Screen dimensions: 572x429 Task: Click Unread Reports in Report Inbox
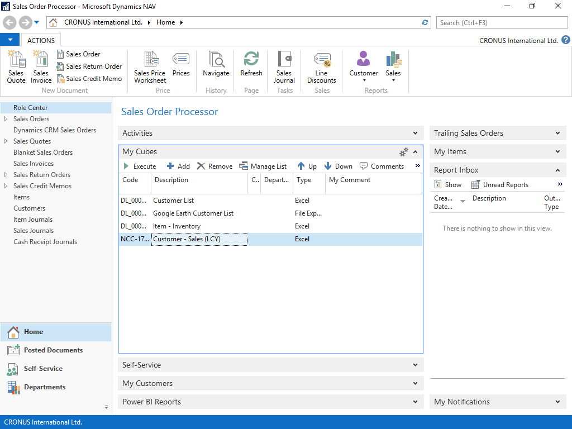pos(500,185)
